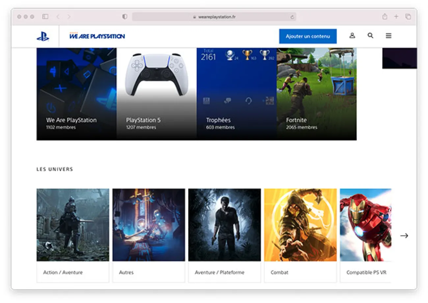Open the hamburger menu icon
Image resolution: width=428 pixels, height=303 pixels.
[388, 36]
